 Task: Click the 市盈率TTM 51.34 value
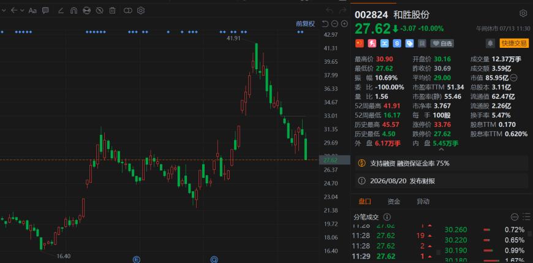pyautogui.click(x=454, y=87)
